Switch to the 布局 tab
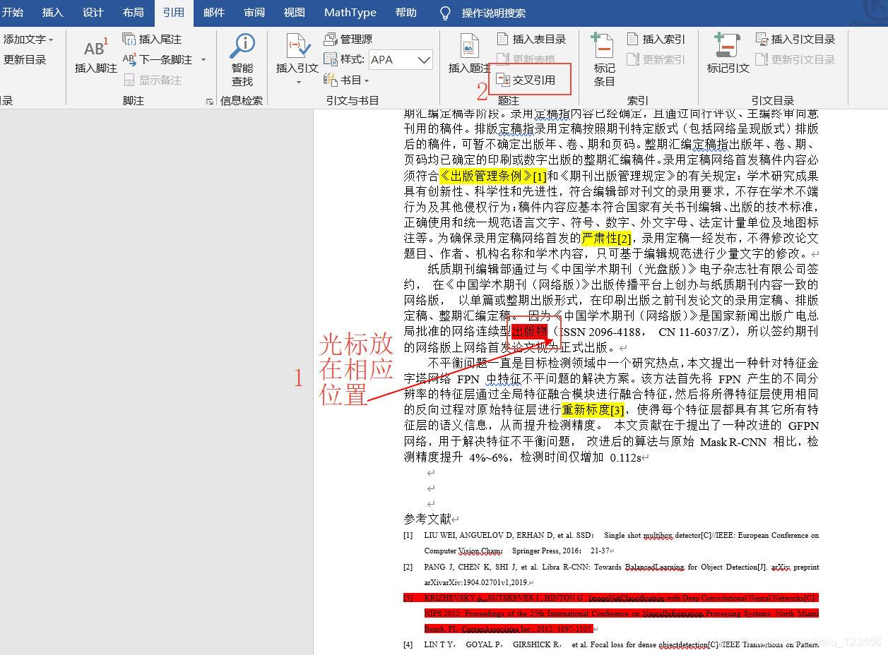Viewport: 888px width, 655px height. [134, 13]
